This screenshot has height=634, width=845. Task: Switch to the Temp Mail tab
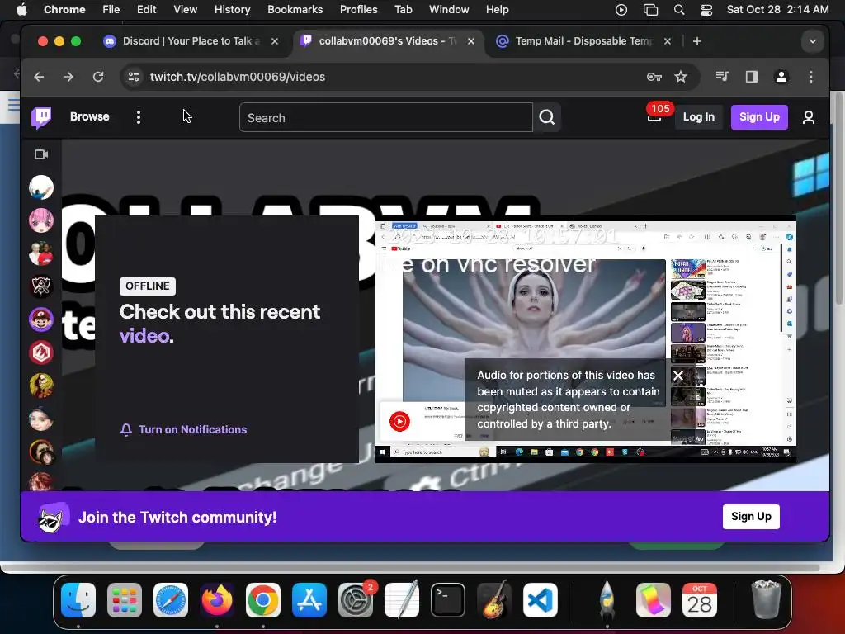pyautogui.click(x=583, y=41)
